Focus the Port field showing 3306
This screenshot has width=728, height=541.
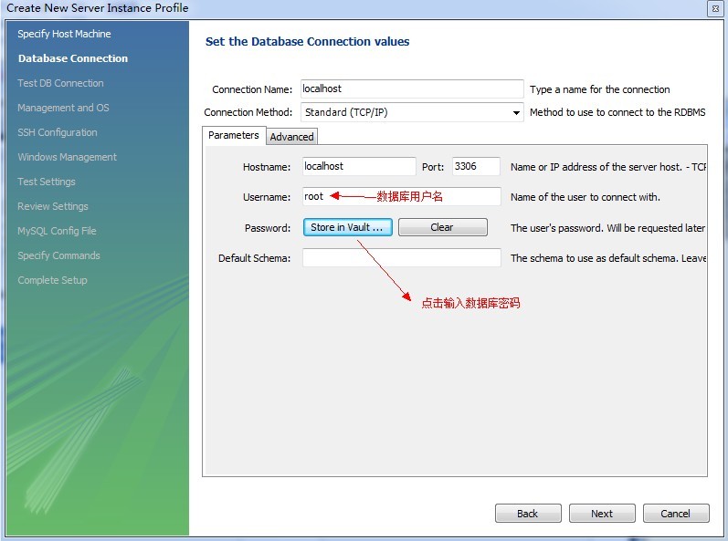click(x=476, y=166)
